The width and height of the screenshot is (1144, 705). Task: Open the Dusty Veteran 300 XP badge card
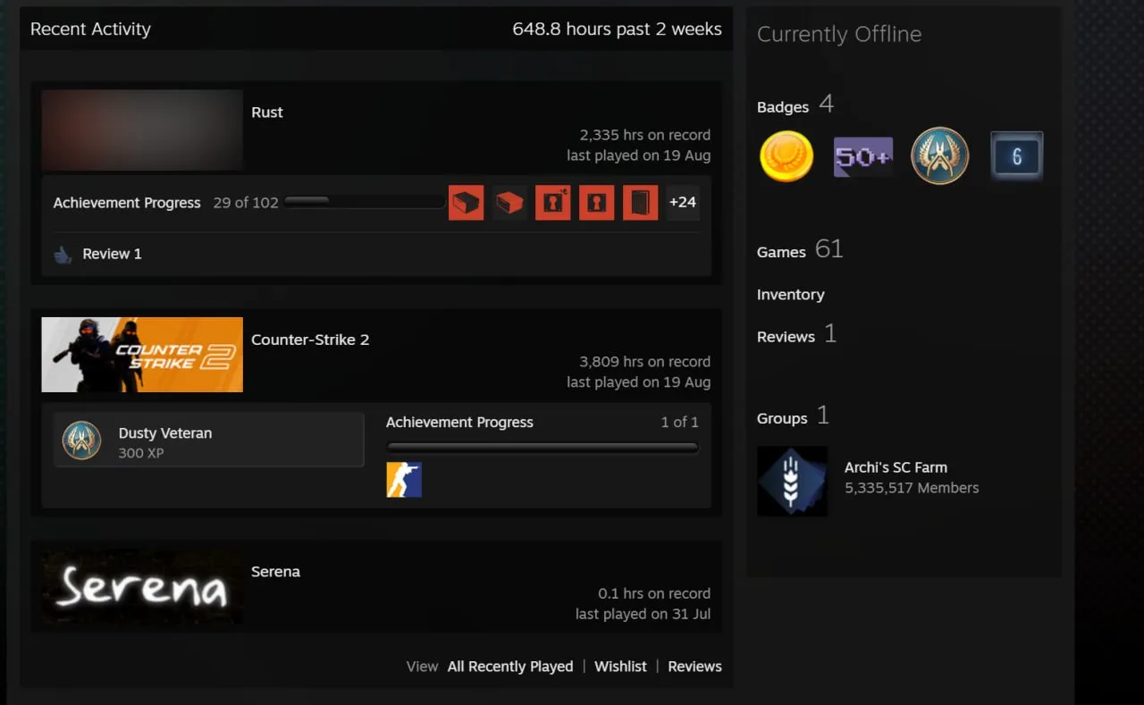(x=209, y=440)
